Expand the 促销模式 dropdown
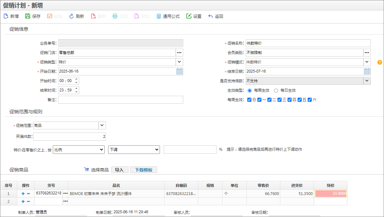Image resolution: width=384 pixels, height=217 pixels. pos(367,62)
